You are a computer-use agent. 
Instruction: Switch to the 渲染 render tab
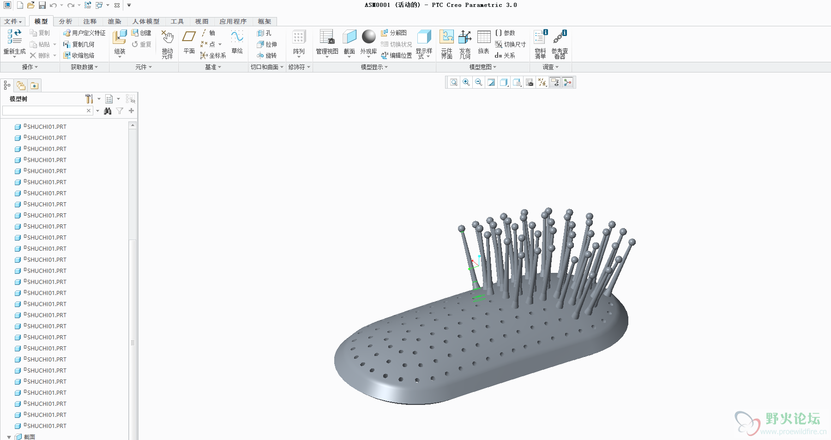114,21
